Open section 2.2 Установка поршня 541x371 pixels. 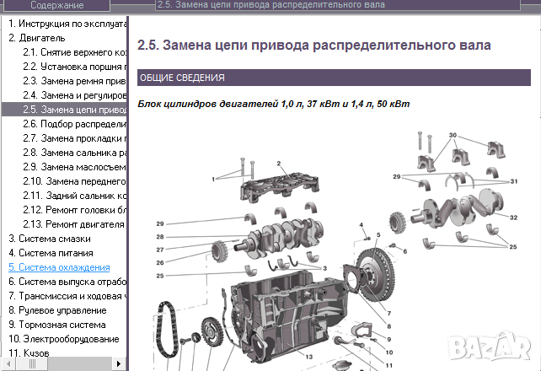point(74,67)
